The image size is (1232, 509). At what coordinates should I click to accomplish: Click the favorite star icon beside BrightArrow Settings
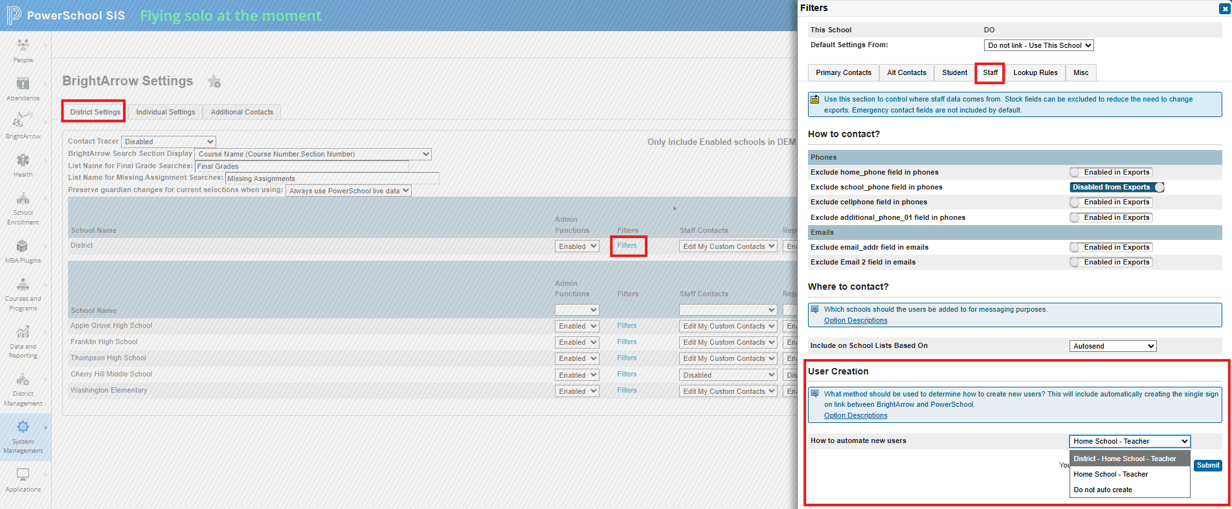point(214,81)
